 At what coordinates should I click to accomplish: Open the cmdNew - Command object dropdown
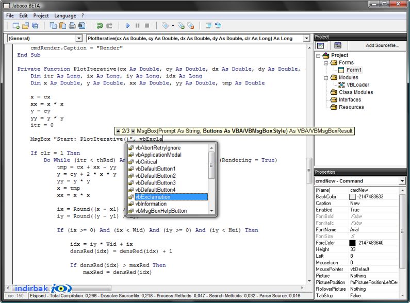pos(402,181)
